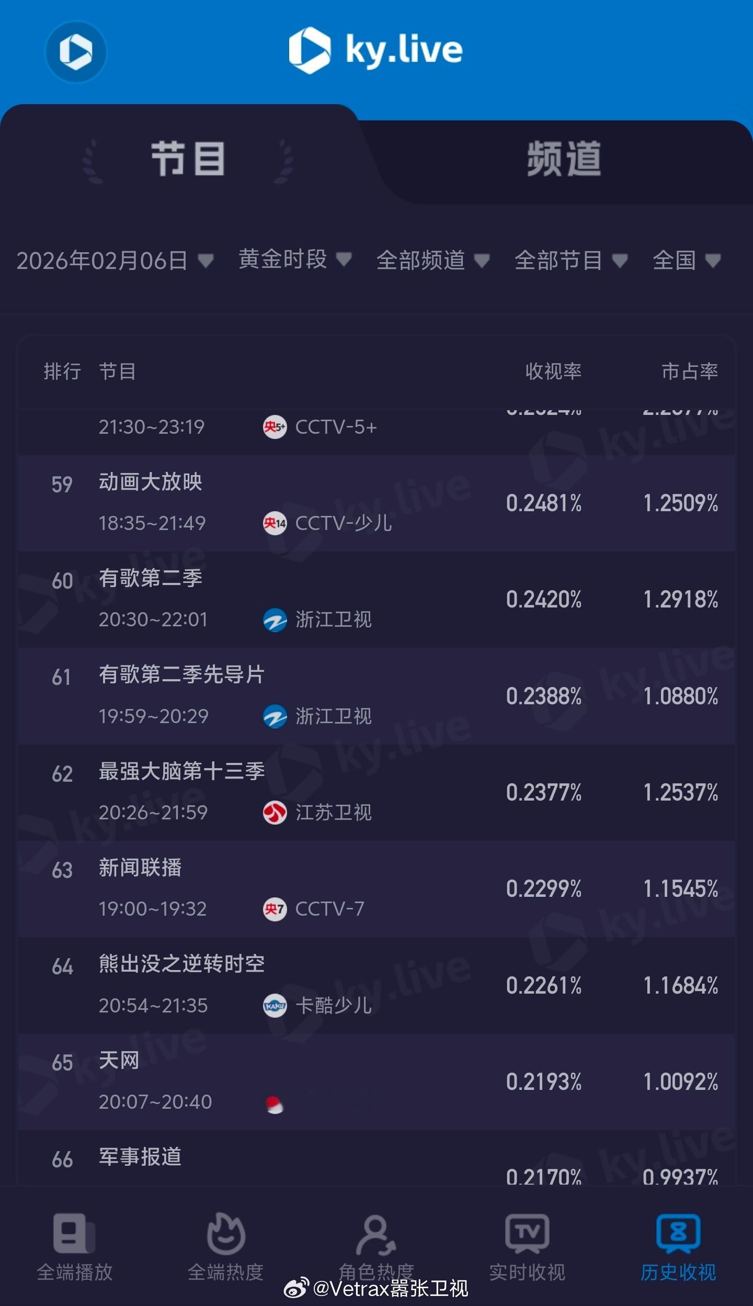This screenshot has height=1306, width=753.
Task: Select the 节目 tab
Action: coord(188,159)
